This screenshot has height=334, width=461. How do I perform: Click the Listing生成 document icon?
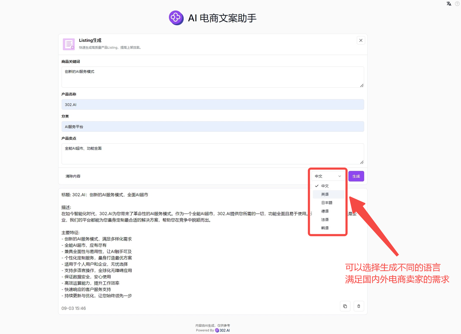pyautogui.click(x=69, y=44)
